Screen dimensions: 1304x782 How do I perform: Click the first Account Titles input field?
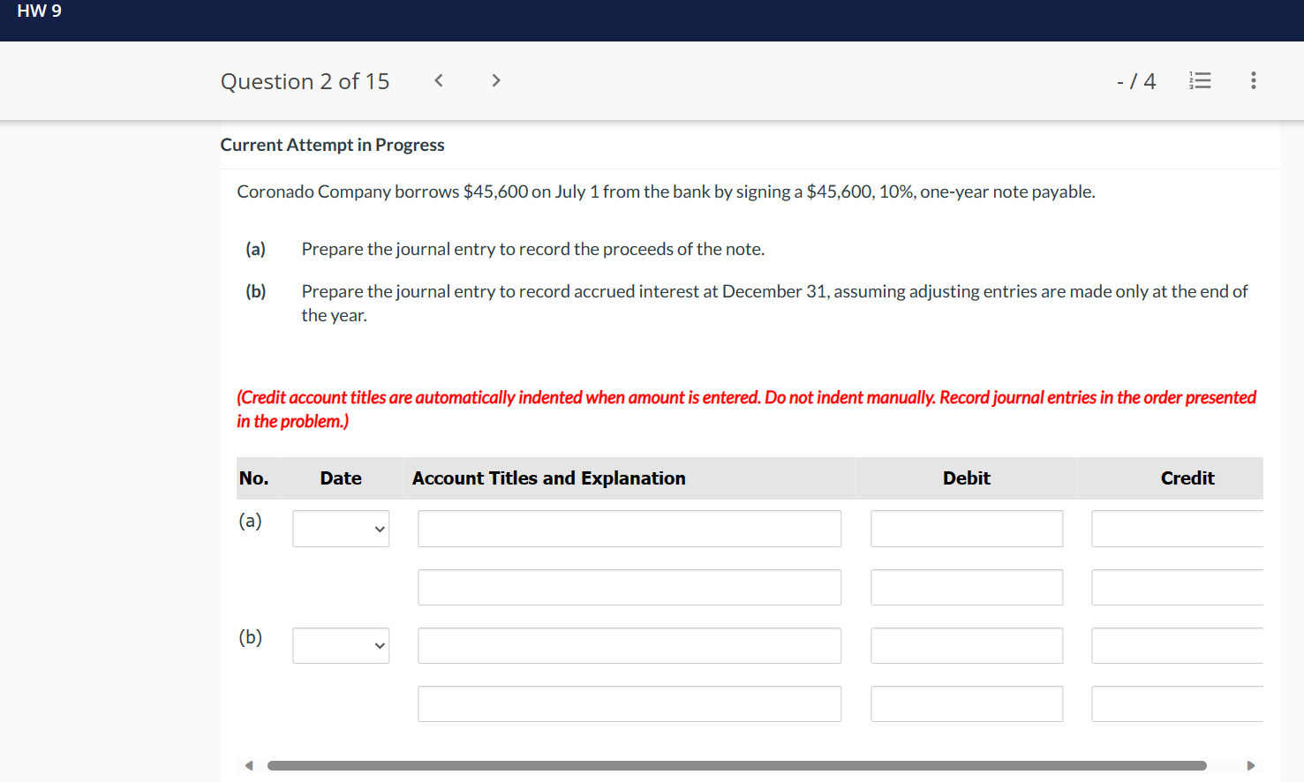[629, 528]
